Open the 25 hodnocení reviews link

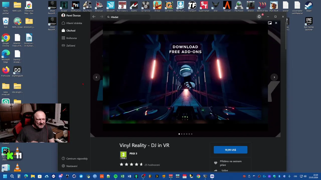pos(152,165)
